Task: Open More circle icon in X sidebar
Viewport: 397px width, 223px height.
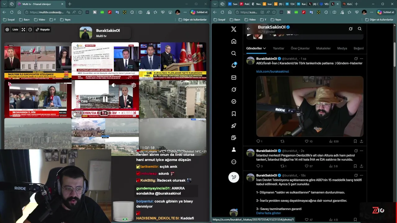Action: click(234, 162)
